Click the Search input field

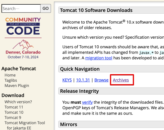21,8
